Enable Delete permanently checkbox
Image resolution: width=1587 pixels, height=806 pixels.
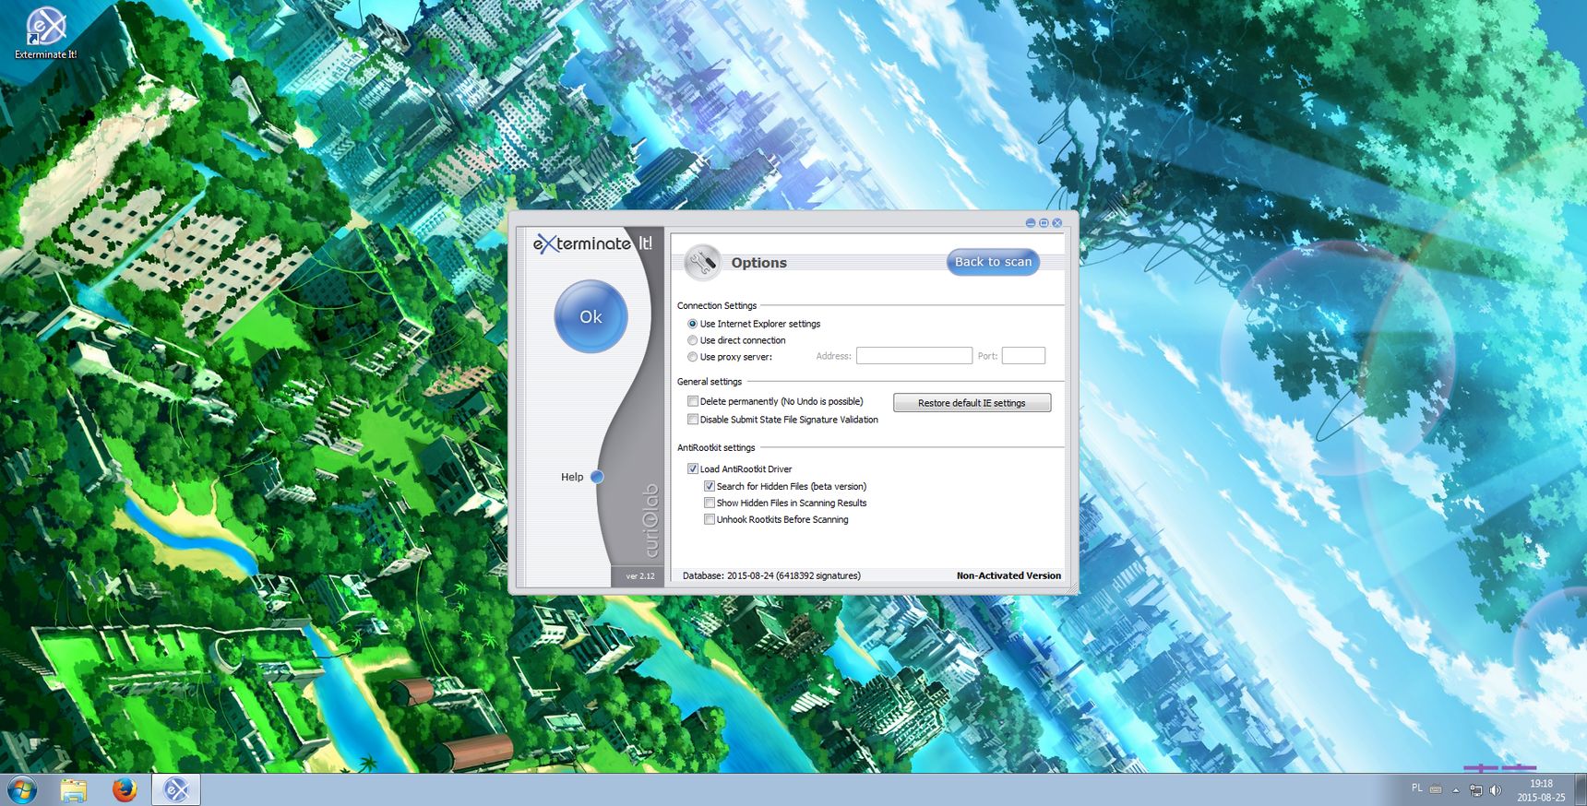pyautogui.click(x=693, y=401)
